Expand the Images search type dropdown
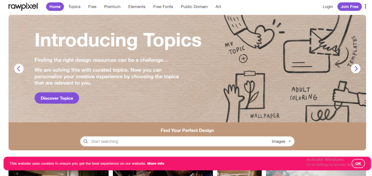372x176 pixels. pos(281,141)
